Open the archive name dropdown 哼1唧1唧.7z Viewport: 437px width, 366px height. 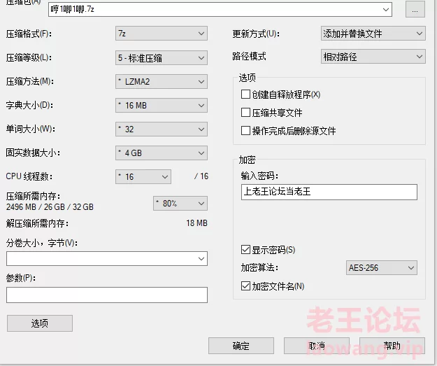pyautogui.click(x=220, y=10)
